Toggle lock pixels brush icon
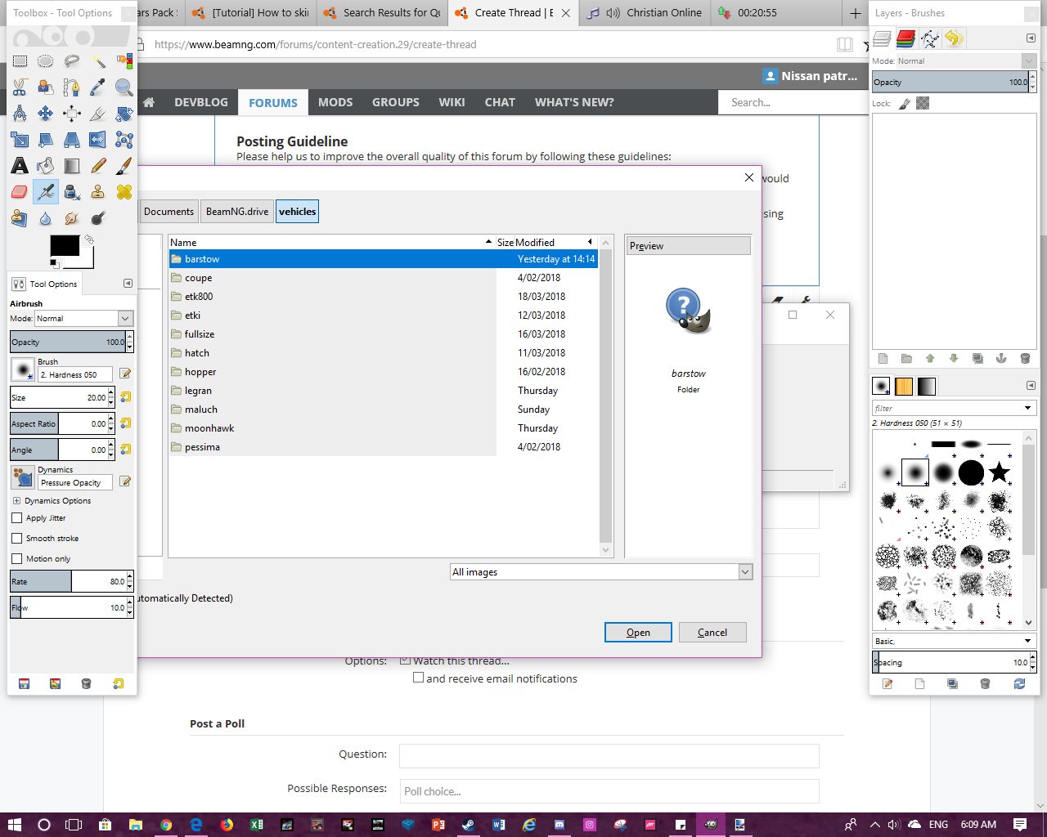The height and width of the screenshot is (837, 1047). click(905, 103)
